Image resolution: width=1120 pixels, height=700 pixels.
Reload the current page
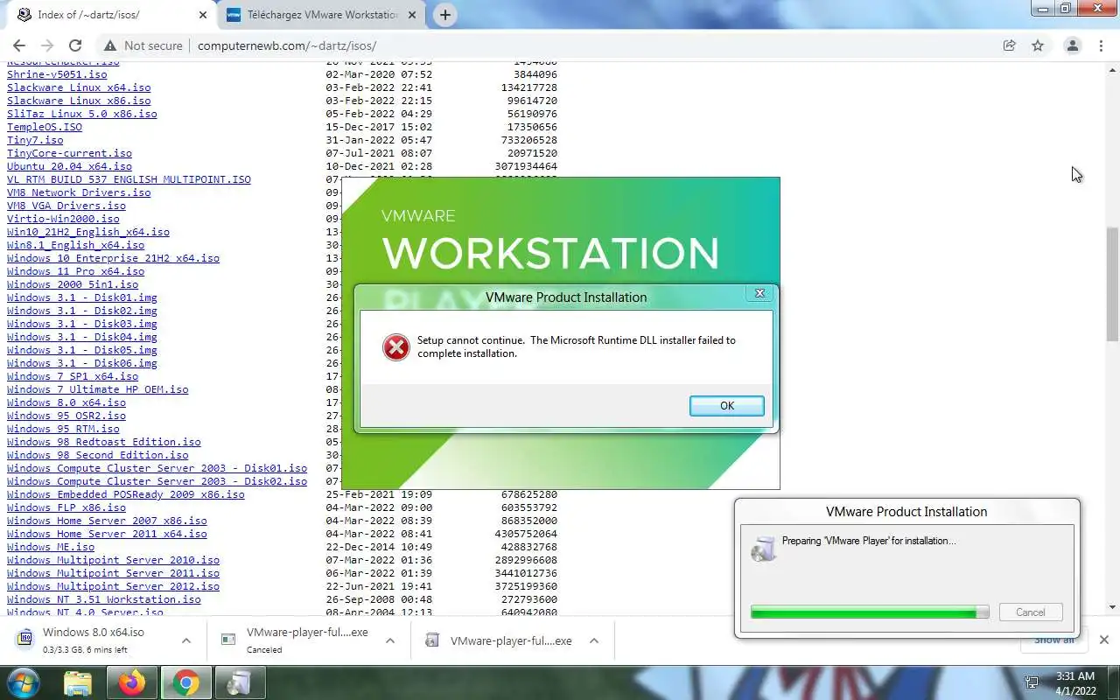75,45
